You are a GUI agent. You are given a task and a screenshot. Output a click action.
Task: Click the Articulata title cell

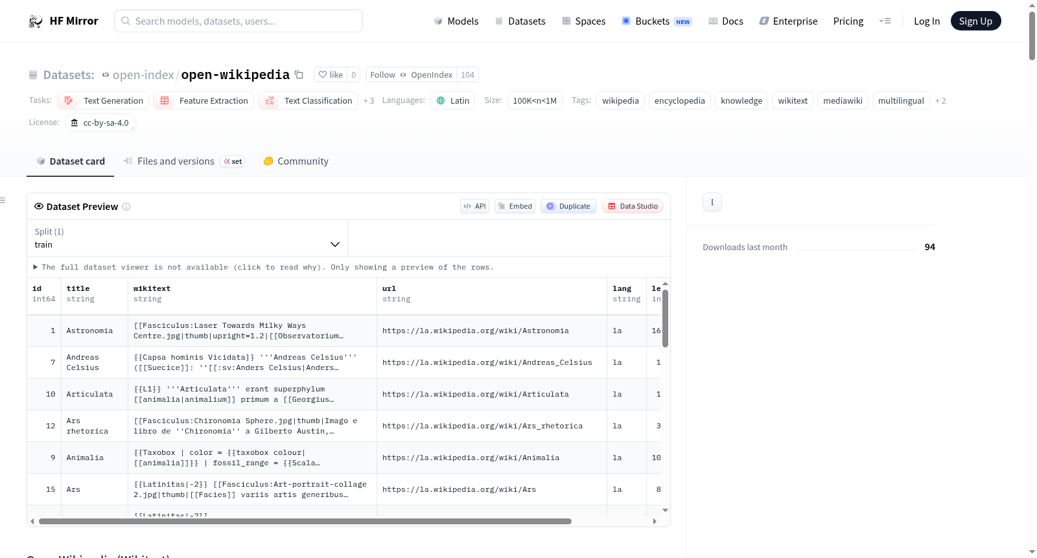coord(94,395)
